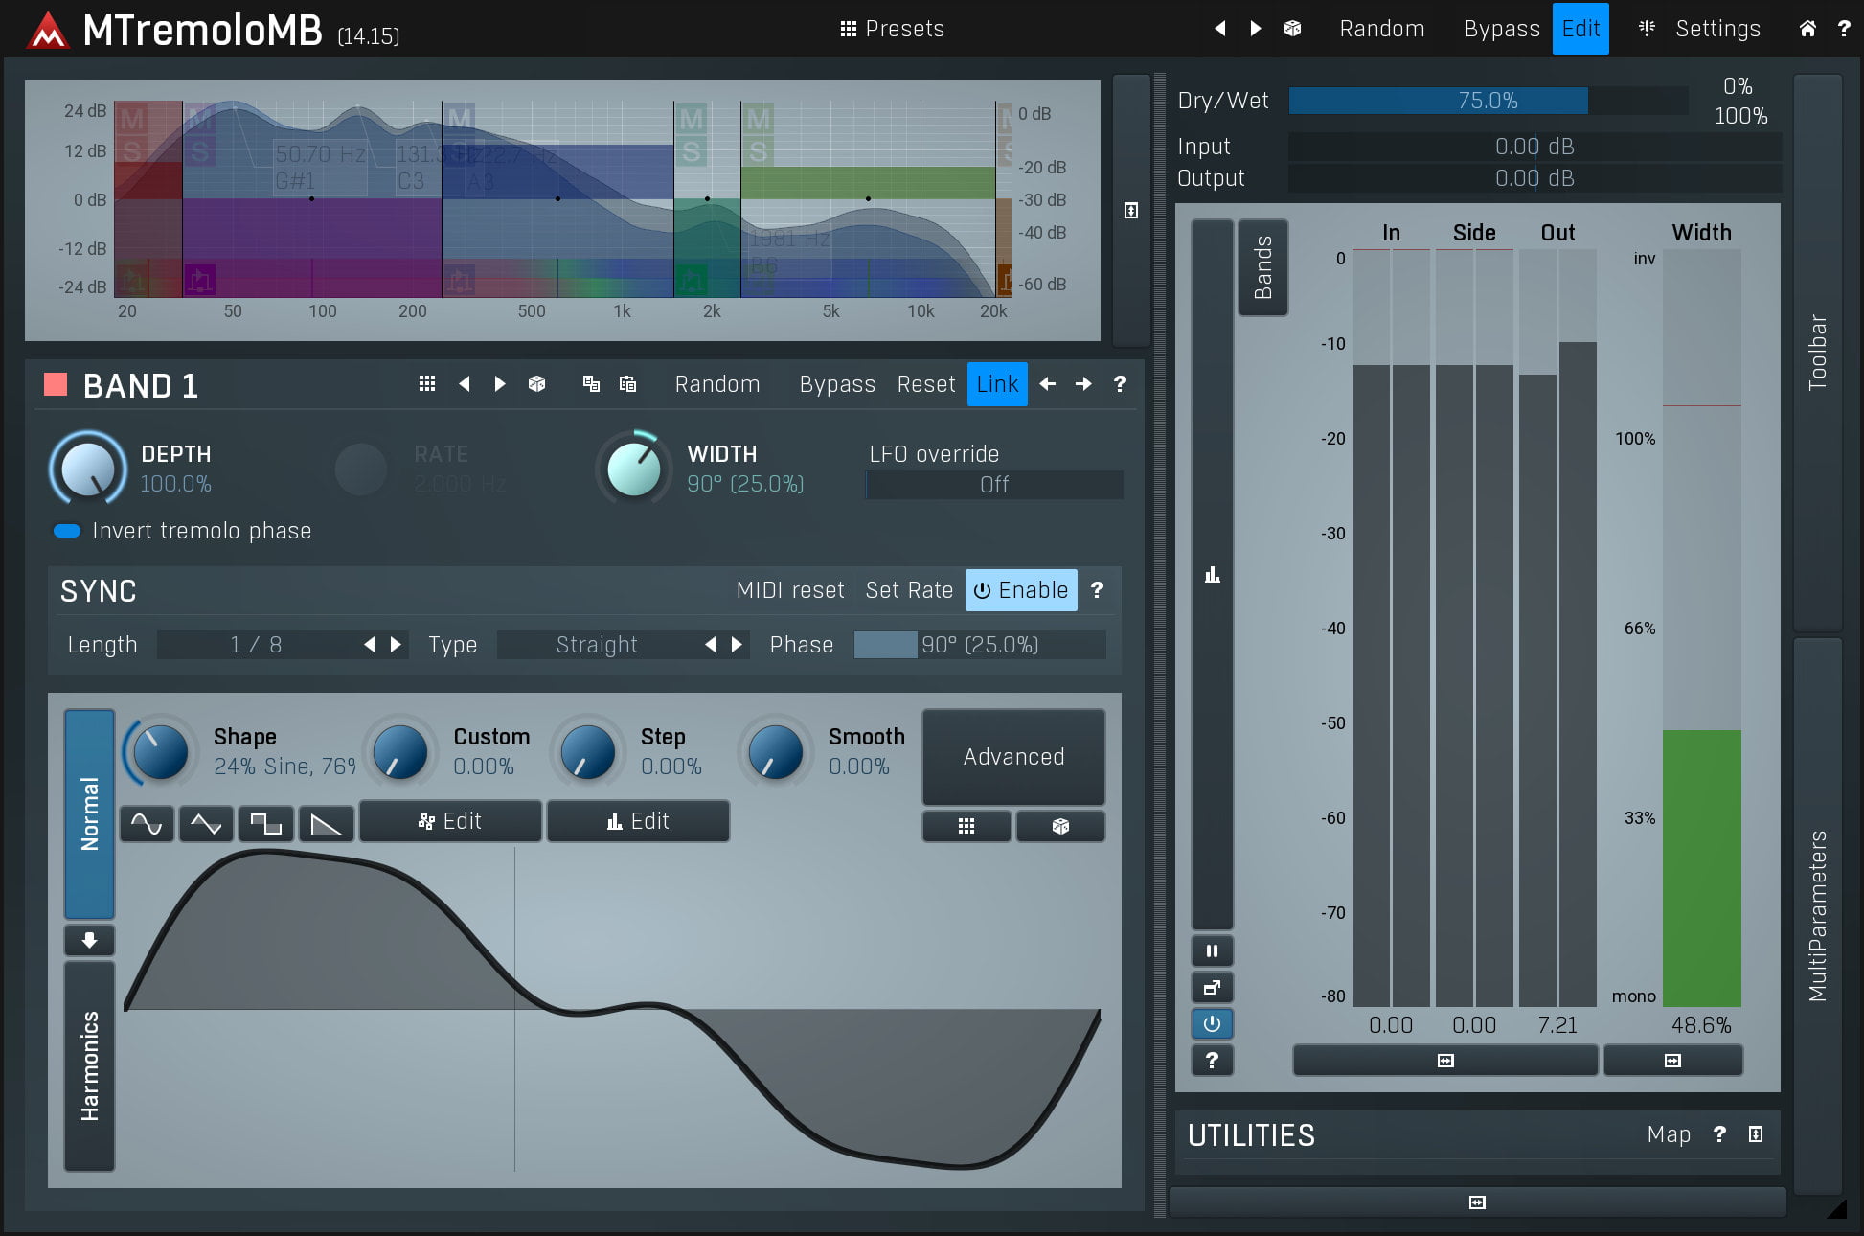Click the band copy icon
This screenshot has height=1236, width=1864.
tap(591, 384)
